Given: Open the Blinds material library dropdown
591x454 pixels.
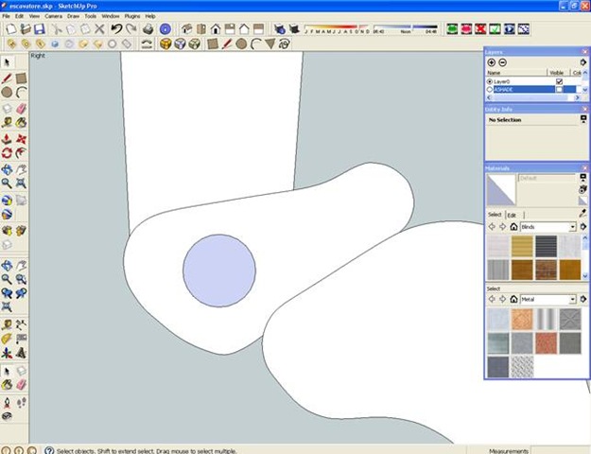Looking at the screenshot, I should point(572,227).
